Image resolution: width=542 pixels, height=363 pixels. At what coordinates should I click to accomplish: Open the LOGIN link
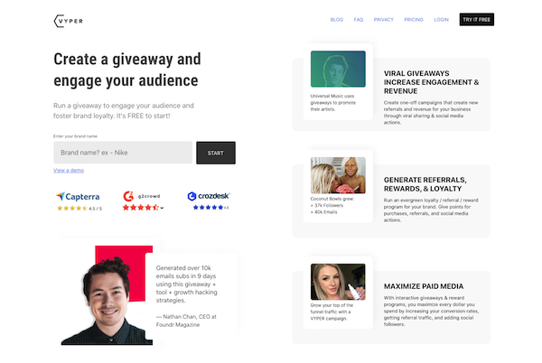(x=441, y=20)
